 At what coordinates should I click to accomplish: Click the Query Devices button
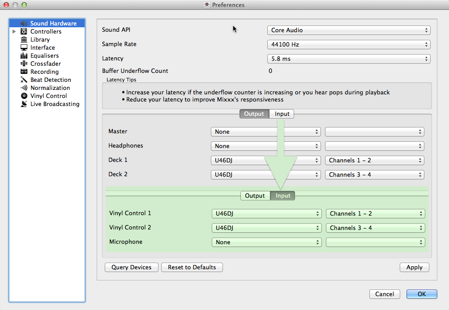[132, 268]
